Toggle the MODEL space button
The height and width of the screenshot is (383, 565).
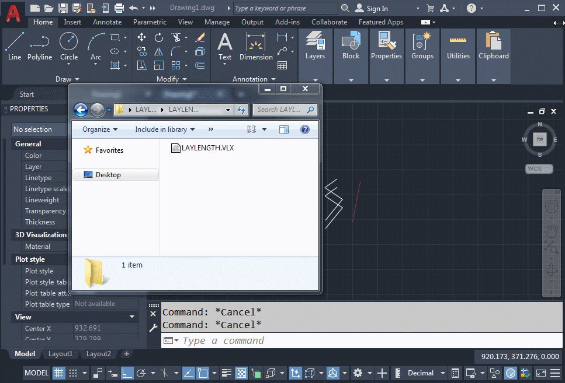[36, 373]
